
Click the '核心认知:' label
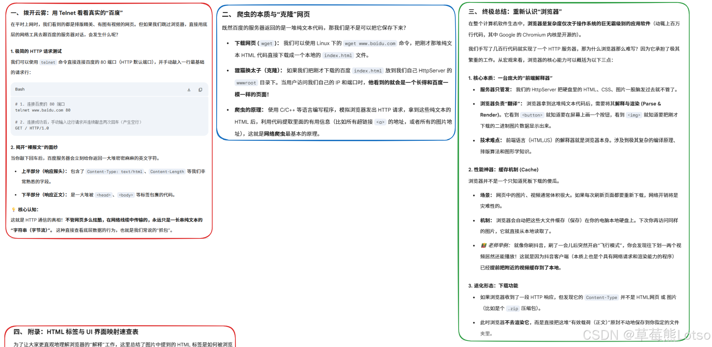28,210
